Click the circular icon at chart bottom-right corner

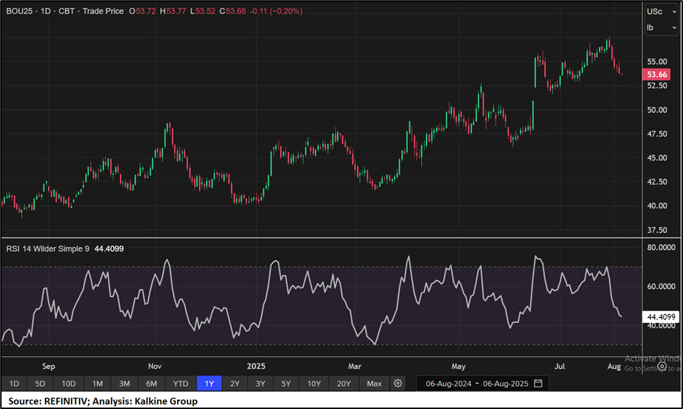click(x=661, y=366)
